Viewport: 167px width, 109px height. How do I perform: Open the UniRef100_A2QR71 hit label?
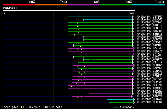pyautogui.click(x=150, y=59)
